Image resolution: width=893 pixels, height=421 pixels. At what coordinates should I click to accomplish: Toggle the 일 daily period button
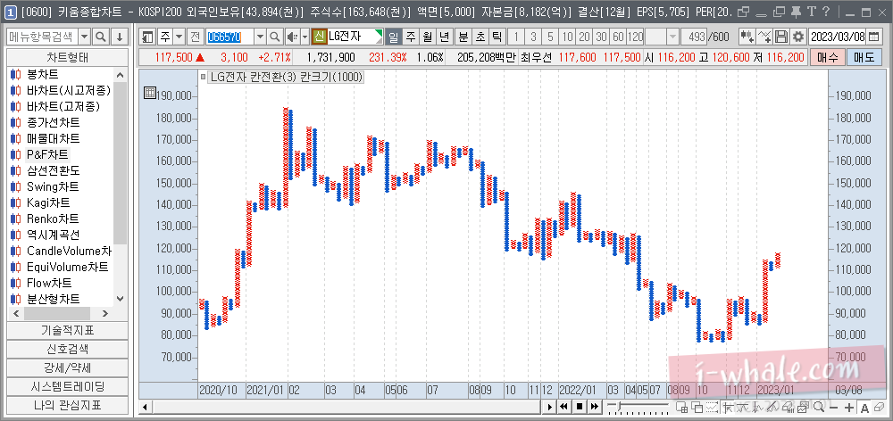393,37
